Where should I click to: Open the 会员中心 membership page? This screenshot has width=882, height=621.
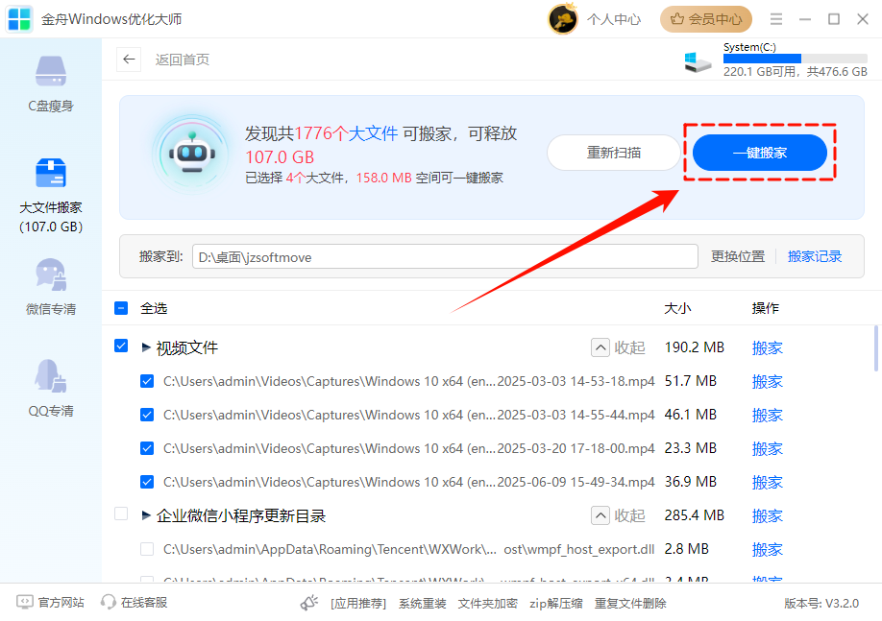click(706, 18)
